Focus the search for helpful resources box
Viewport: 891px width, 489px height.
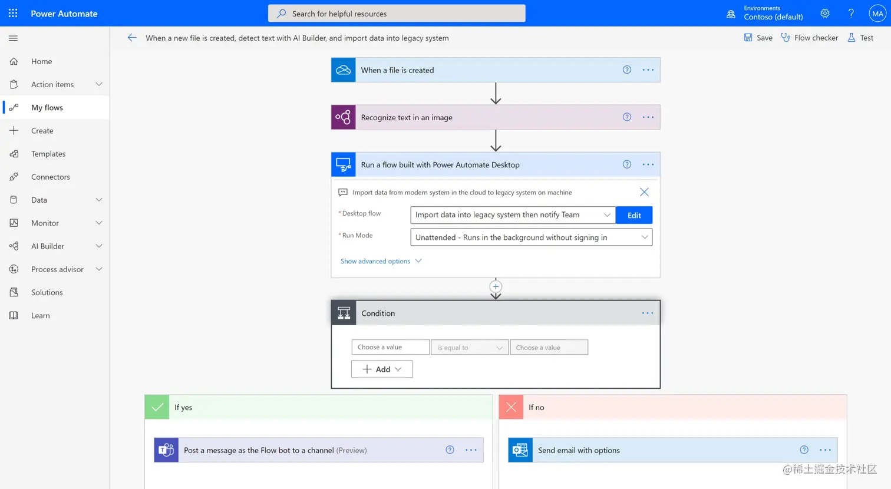(x=397, y=13)
